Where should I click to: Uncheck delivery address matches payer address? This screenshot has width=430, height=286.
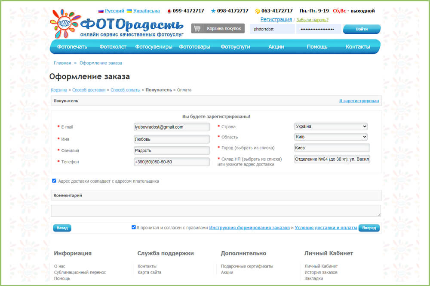click(54, 181)
